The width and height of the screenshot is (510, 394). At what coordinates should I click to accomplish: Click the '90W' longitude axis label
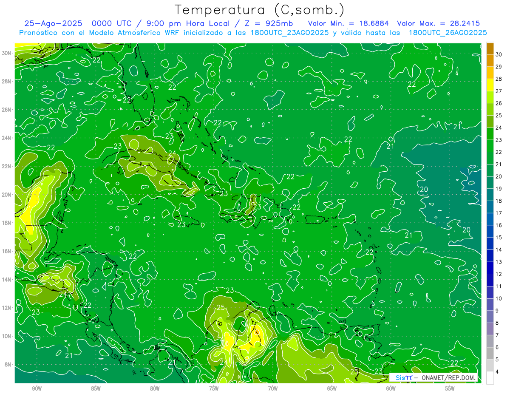pyautogui.click(x=37, y=388)
